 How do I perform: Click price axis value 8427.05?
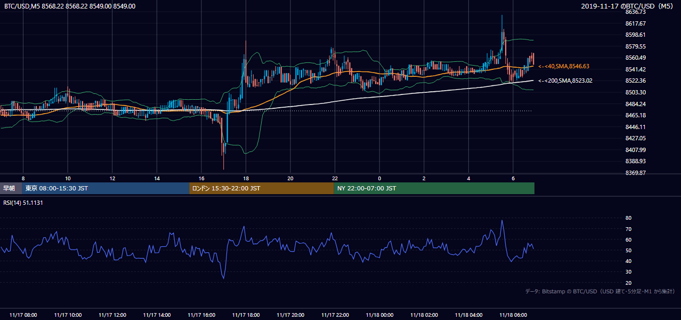click(x=636, y=138)
